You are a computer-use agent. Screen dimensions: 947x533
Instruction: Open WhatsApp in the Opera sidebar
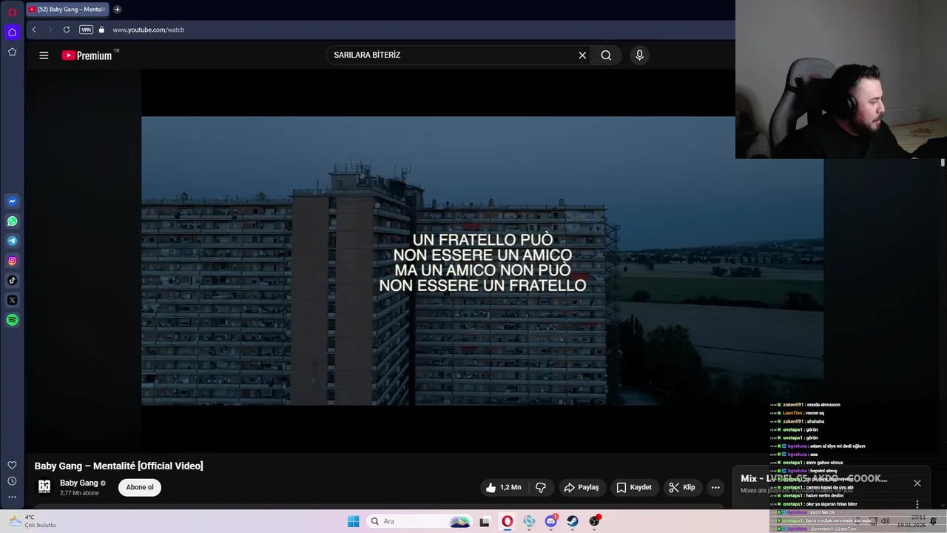pyautogui.click(x=12, y=221)
